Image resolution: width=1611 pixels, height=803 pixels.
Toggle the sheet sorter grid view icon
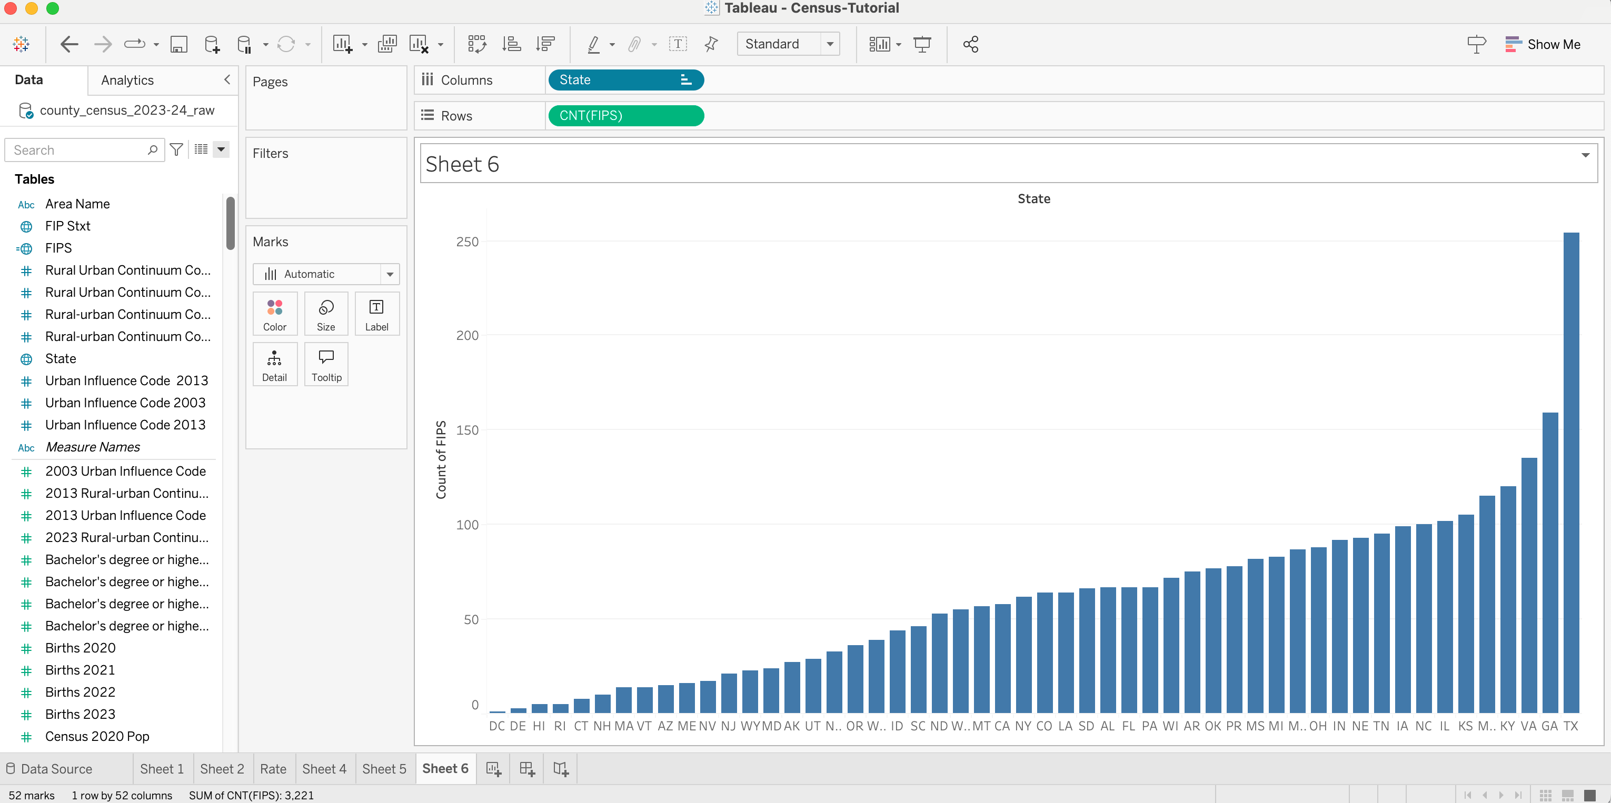tap(1545, 795)
